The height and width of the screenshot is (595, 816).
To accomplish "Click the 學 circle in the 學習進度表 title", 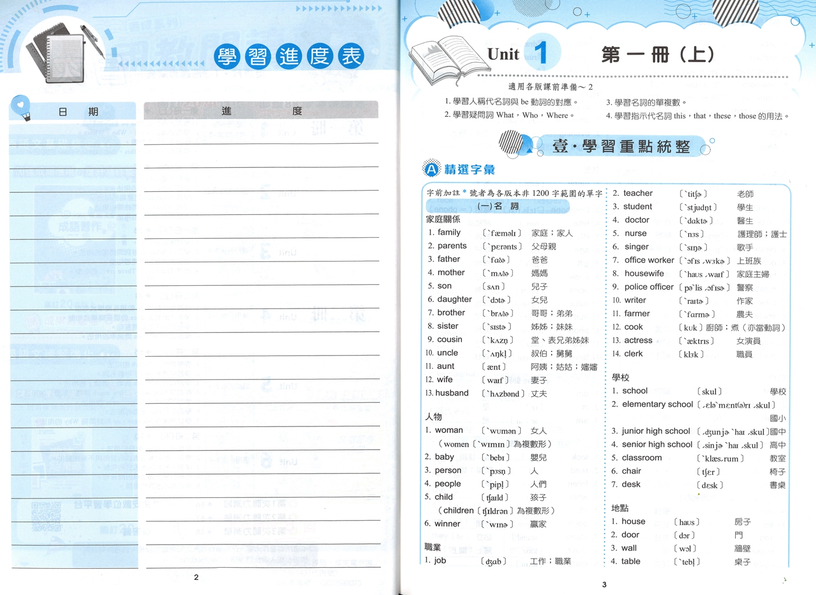I will point(227,57).
